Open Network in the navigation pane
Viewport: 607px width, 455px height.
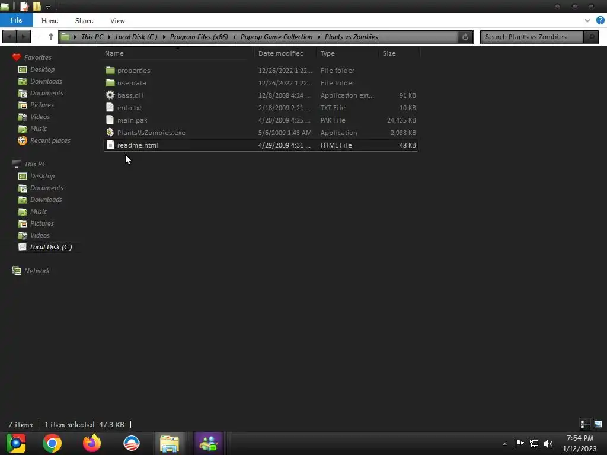[37, 271]
